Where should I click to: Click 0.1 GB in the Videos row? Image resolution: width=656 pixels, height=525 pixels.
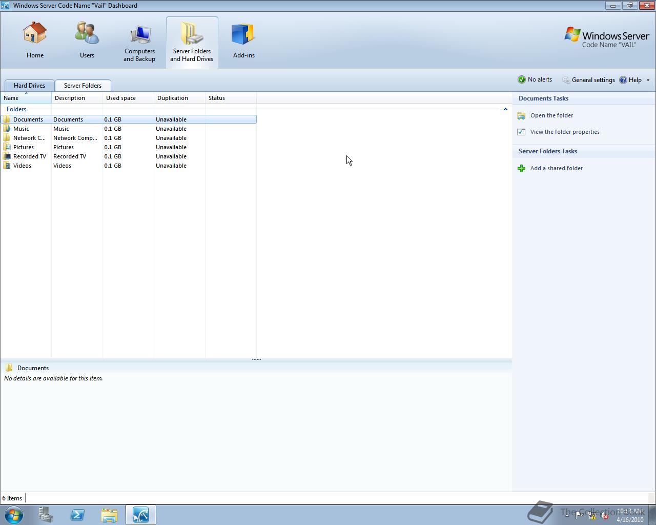[113, 166]
